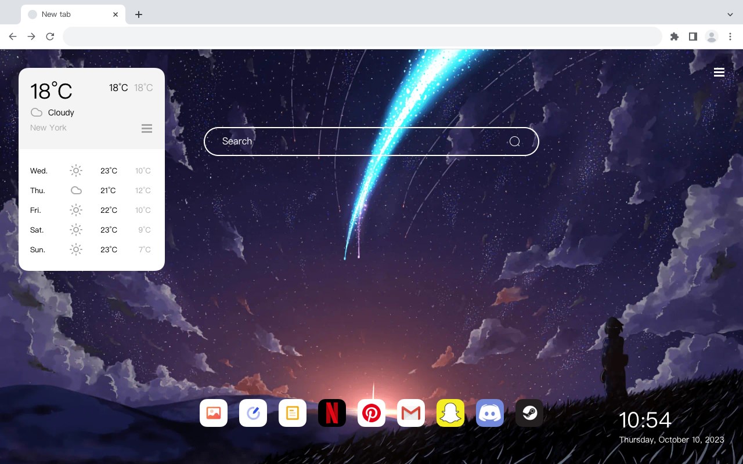This screenshot has height=464, width=743.
Task: Click the 10:54 clock display
Action: (x=645, y=420)
